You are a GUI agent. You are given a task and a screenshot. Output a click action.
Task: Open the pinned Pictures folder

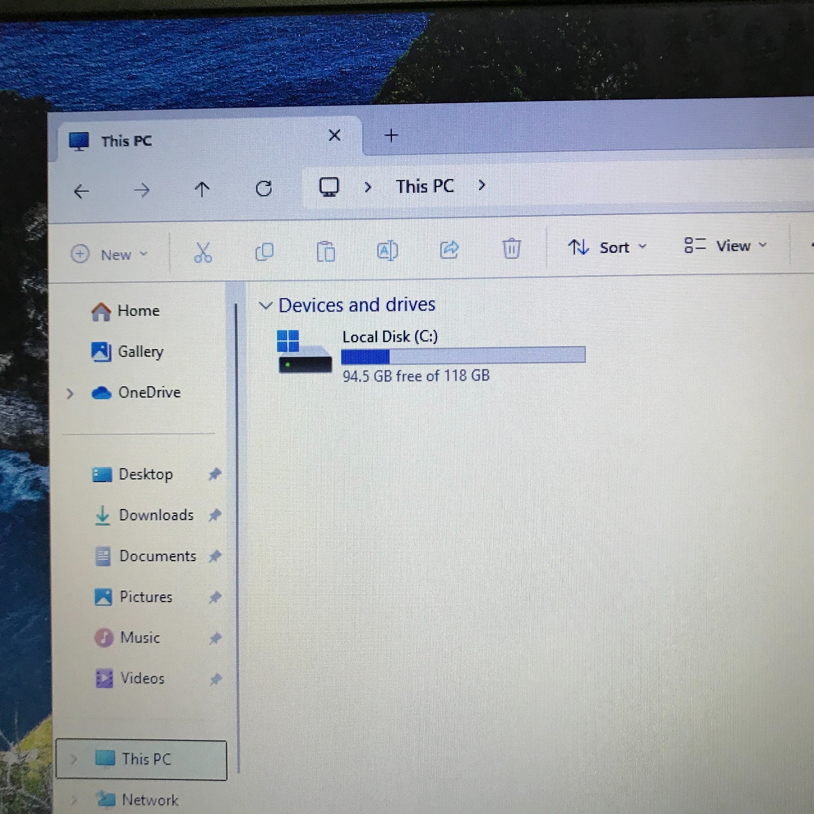coord(133,597)
